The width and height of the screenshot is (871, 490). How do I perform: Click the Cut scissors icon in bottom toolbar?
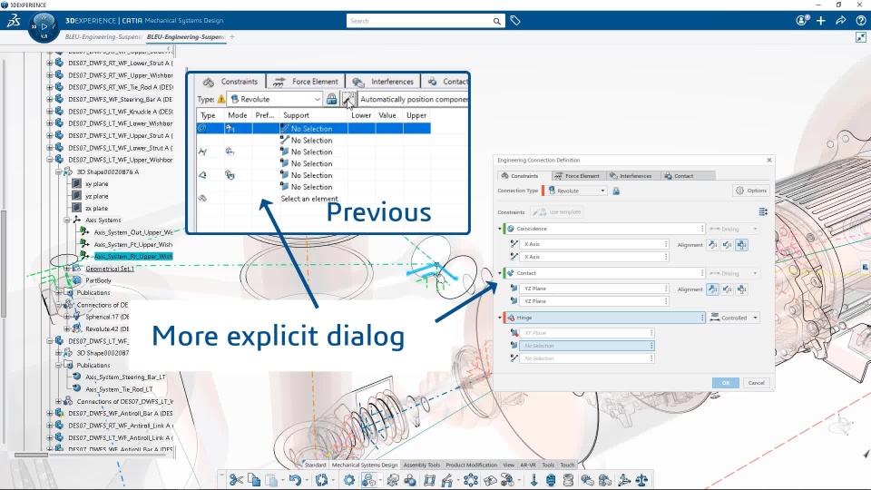click(x=236, y=480)
